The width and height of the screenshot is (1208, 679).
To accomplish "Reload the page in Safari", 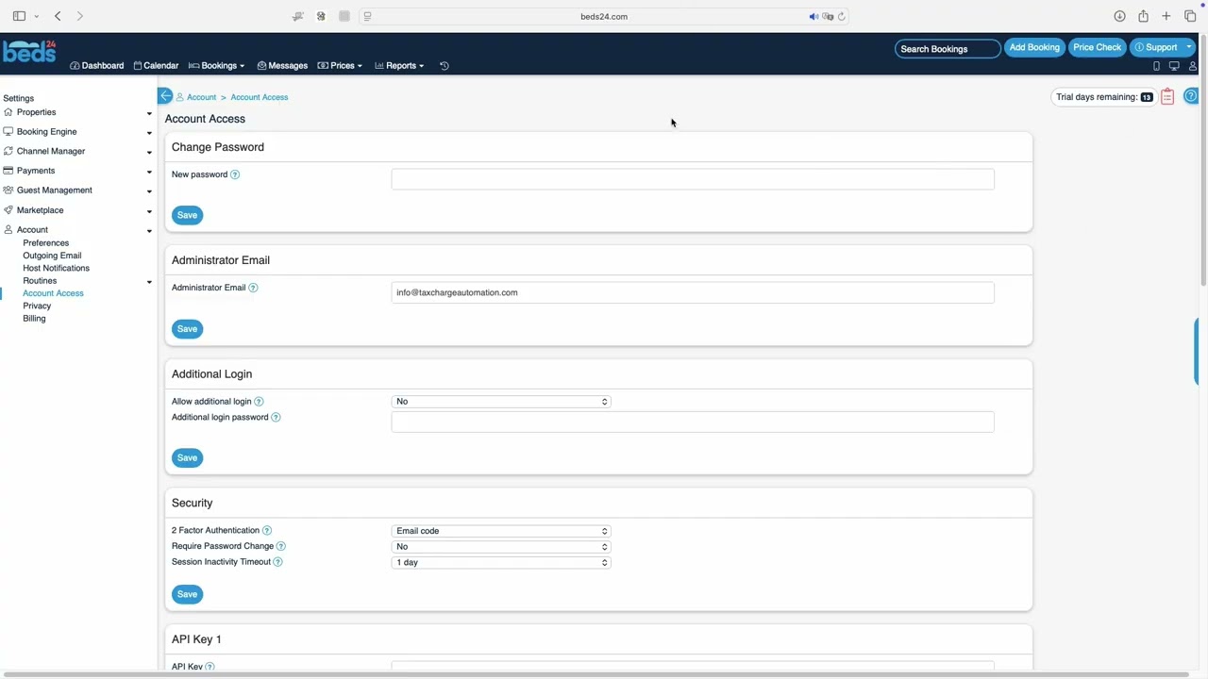I will click(x=842, y=16).
